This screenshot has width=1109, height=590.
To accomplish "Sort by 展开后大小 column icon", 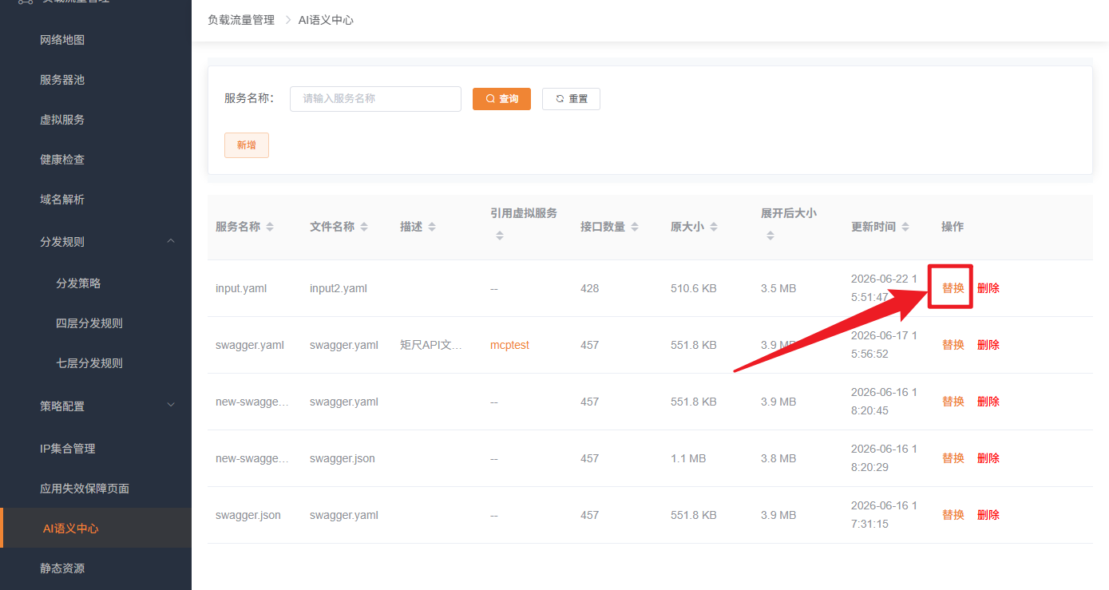I will [770, 236].
